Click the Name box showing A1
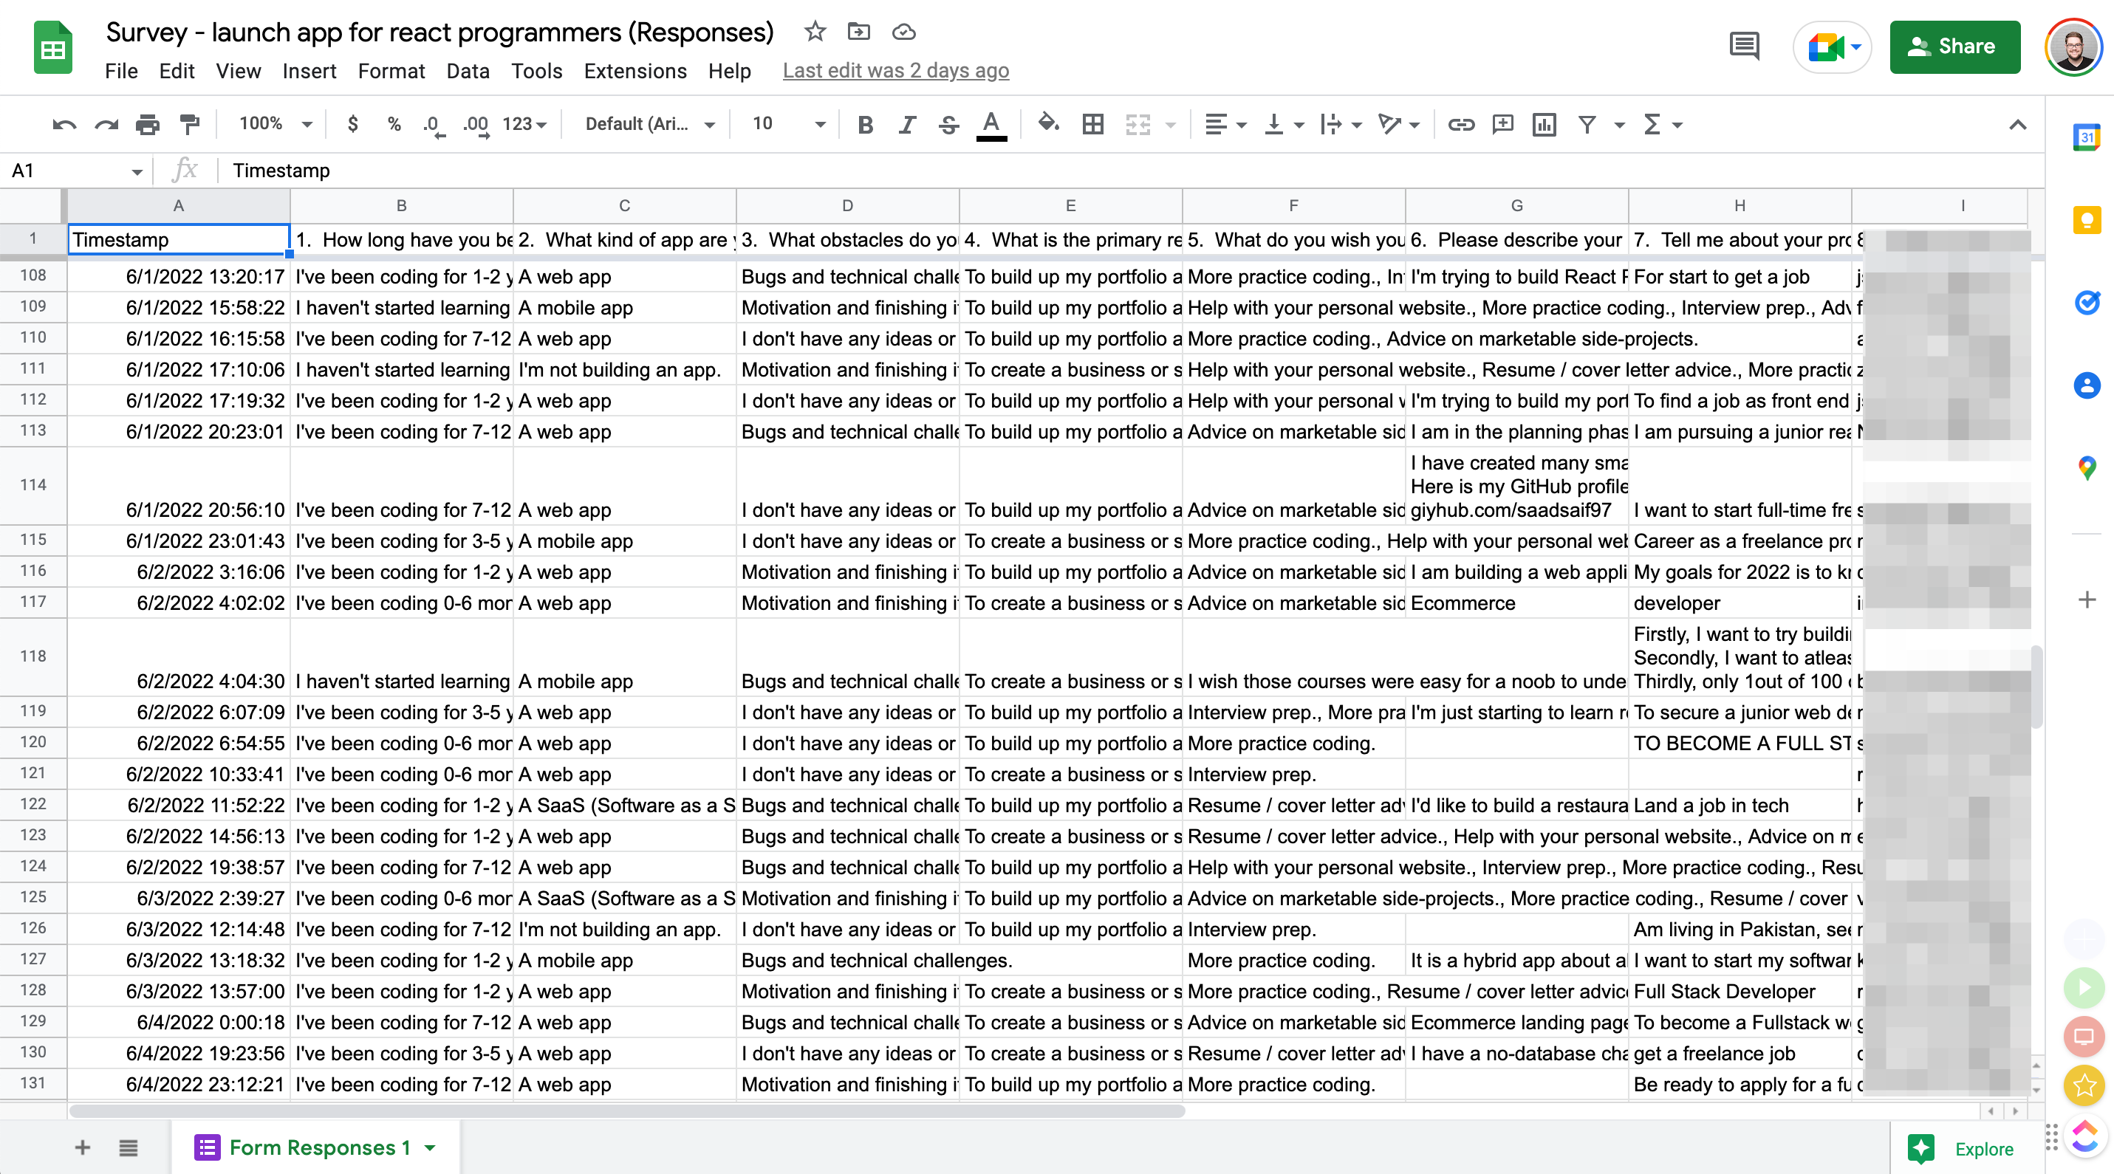This screenshot has height=1174, width=2114. [x=75, y=171]
